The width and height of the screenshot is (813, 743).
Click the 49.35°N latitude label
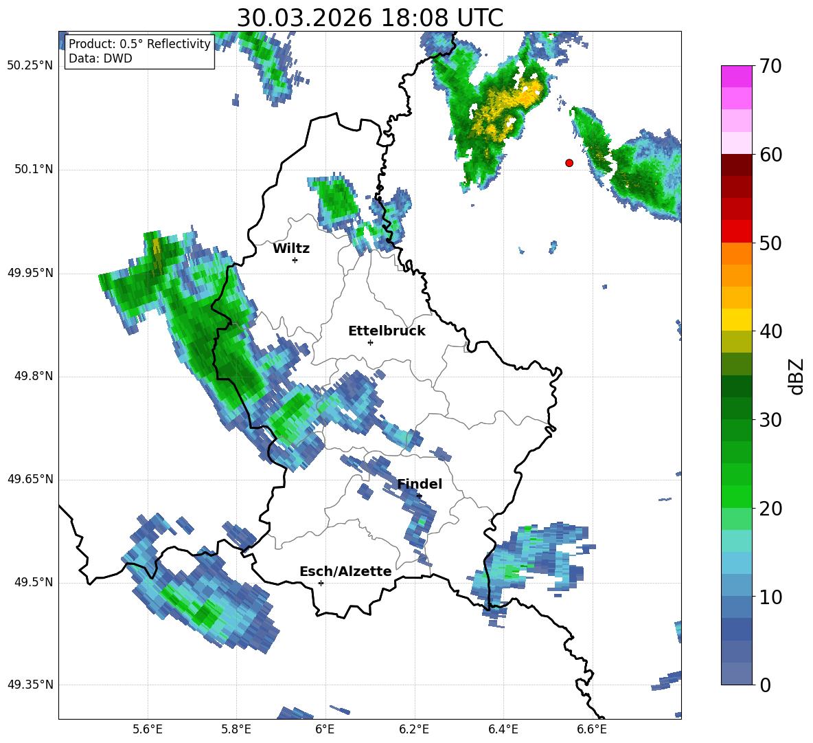pos(30,685)
